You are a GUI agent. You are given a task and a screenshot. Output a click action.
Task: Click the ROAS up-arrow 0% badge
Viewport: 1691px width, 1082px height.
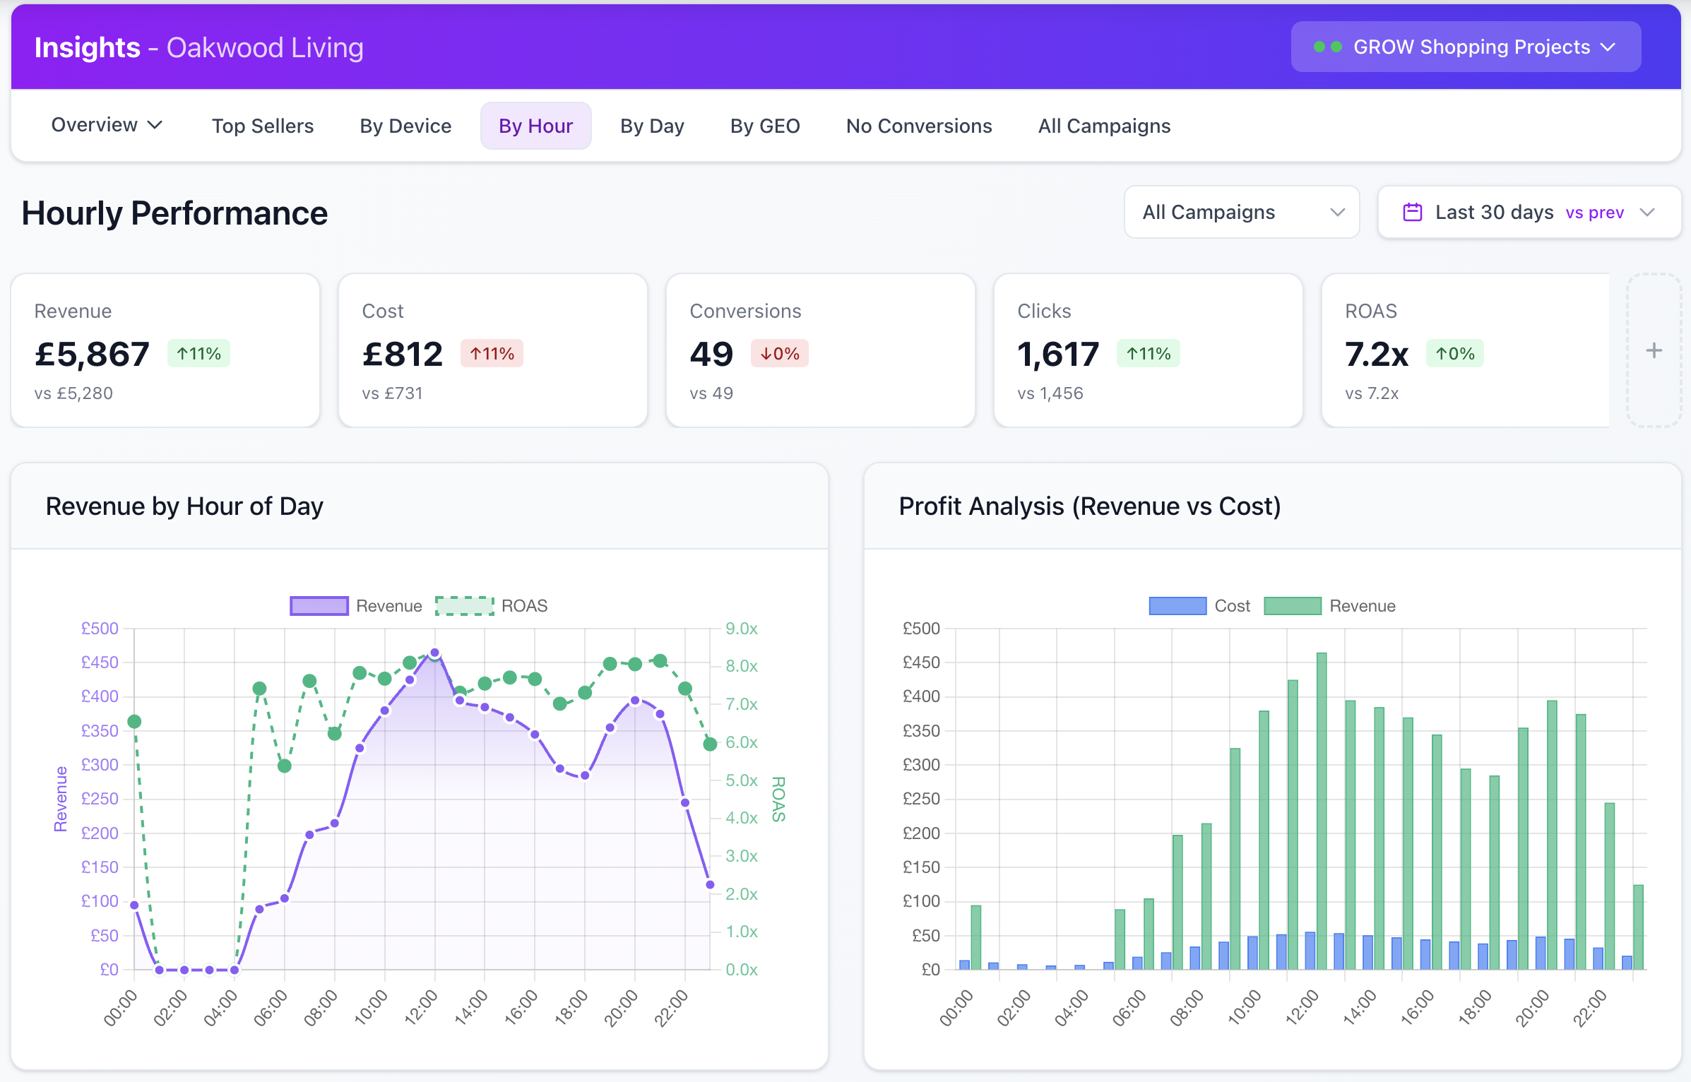(1454, 354)
